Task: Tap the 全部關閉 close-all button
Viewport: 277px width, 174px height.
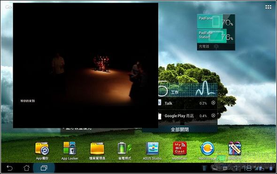Action: pyautogui.click(x=180, y=129)
